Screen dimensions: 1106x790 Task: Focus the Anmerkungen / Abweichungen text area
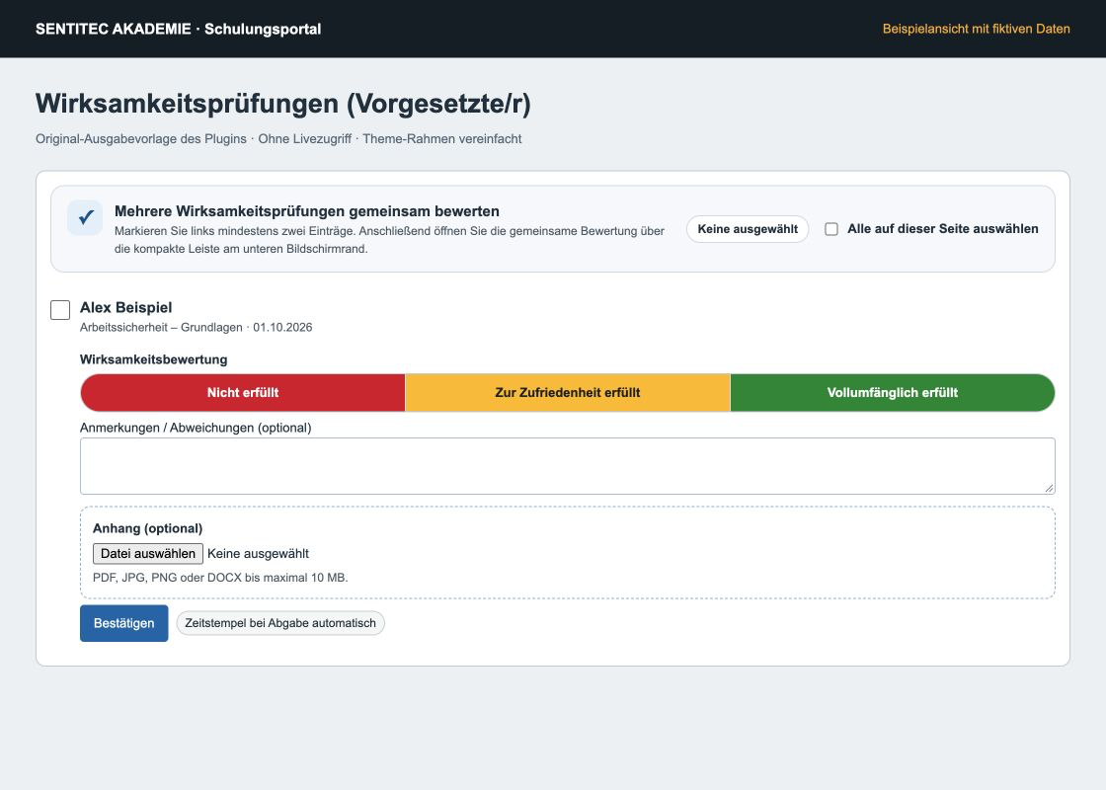coord(568,466)
